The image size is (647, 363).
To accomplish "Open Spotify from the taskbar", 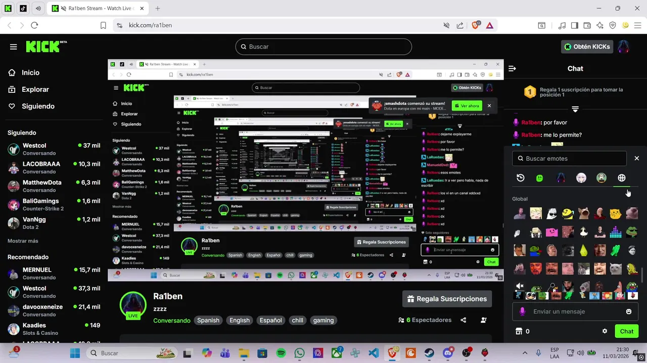I will point(281,353).
